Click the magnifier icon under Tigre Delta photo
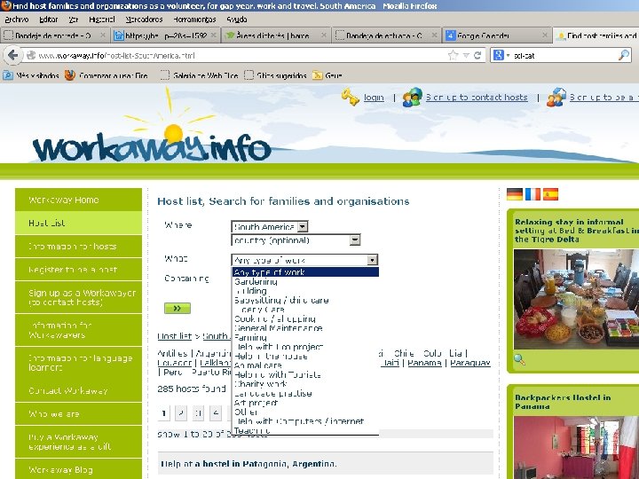Screen dimensions: 639x479 coord(519,359)
